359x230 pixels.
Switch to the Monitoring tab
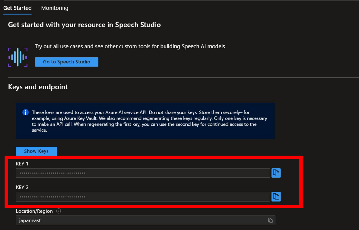[x=55, y=8]
